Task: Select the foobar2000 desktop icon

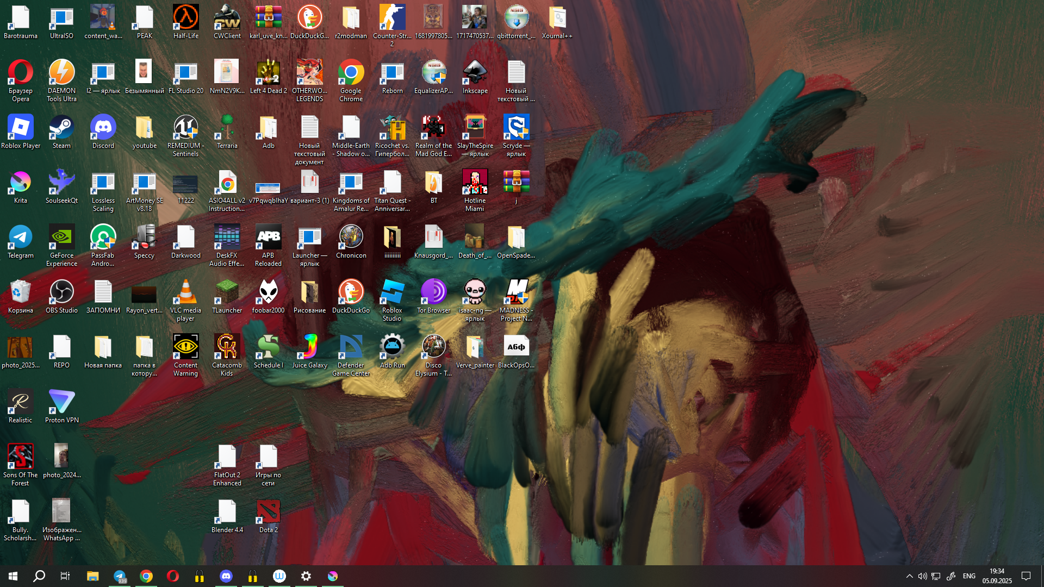Action: tap(268, 297)
